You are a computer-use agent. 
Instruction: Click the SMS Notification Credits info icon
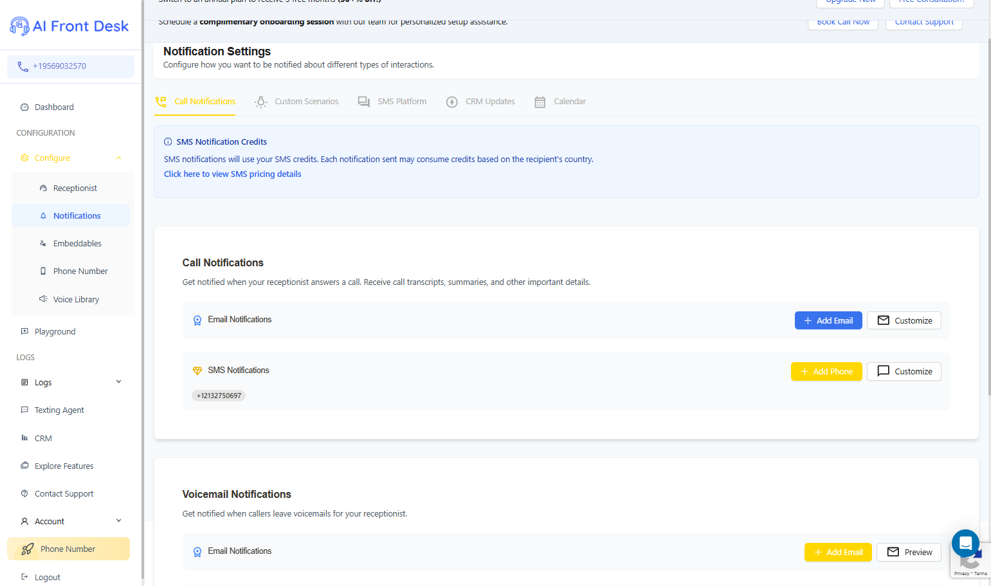click(x=168, y=142)
